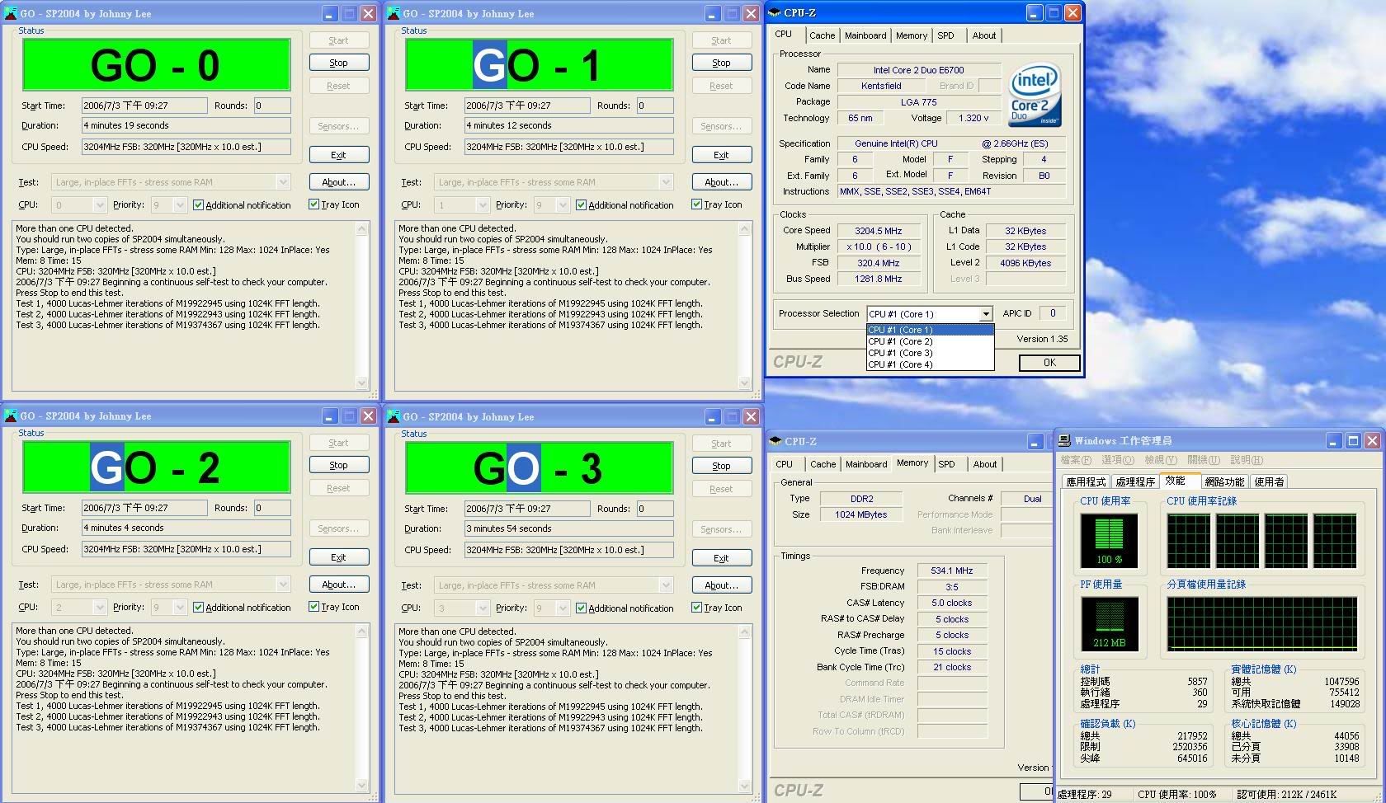Minimize the top CPU-Z window
This screenshot has width=1386, height=803.
1035,12
